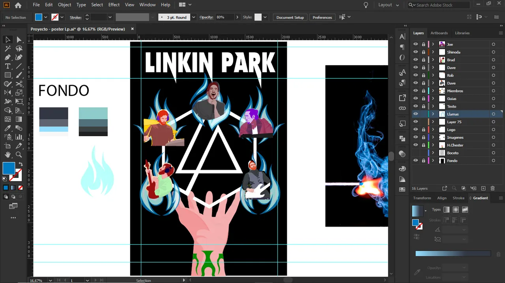Toggle visibility of Llamas layer
The image size is (505, 283).
[415, 114]
